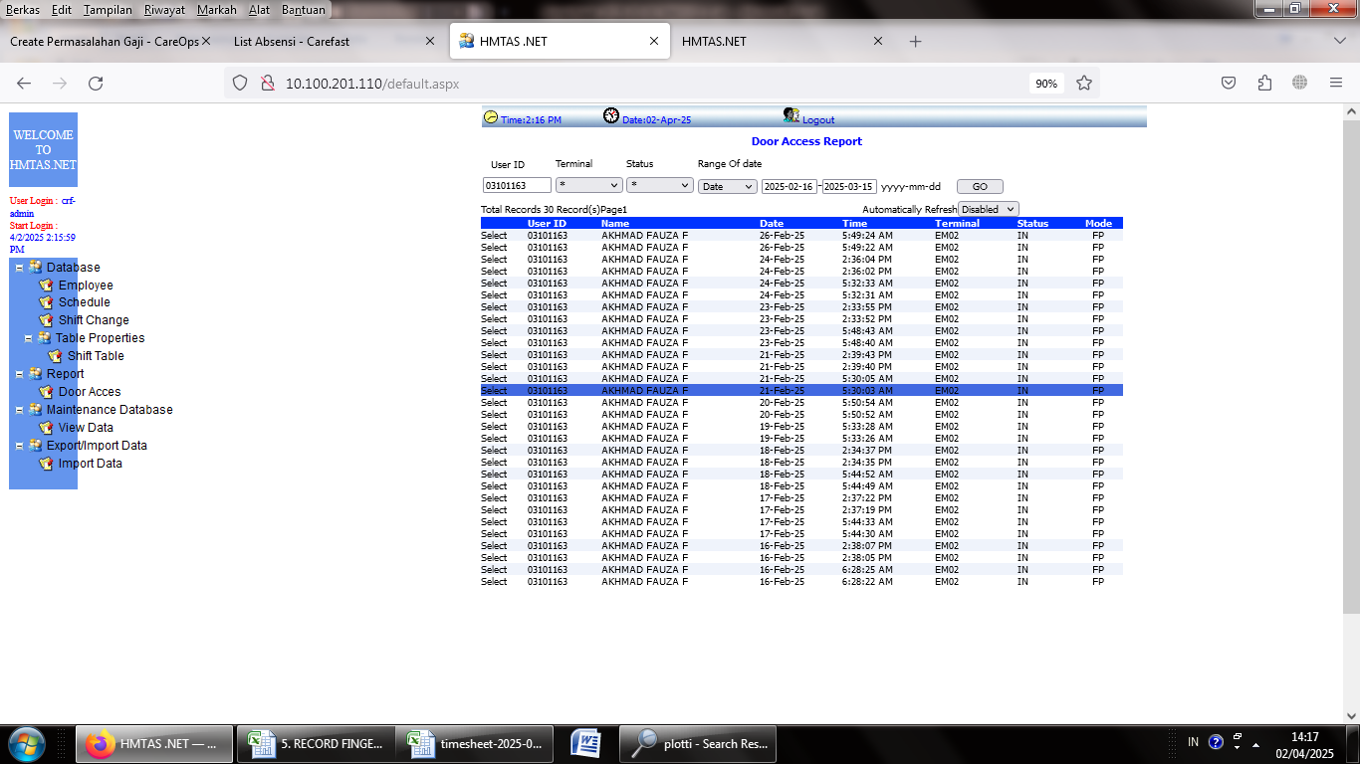The width and height of the screenshot is (1360, 764).
Task: Click the Maintenance Database folder icon
Action: (36, 410)
